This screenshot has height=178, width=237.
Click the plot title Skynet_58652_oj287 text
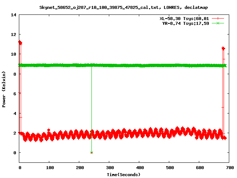coord(124,7)
